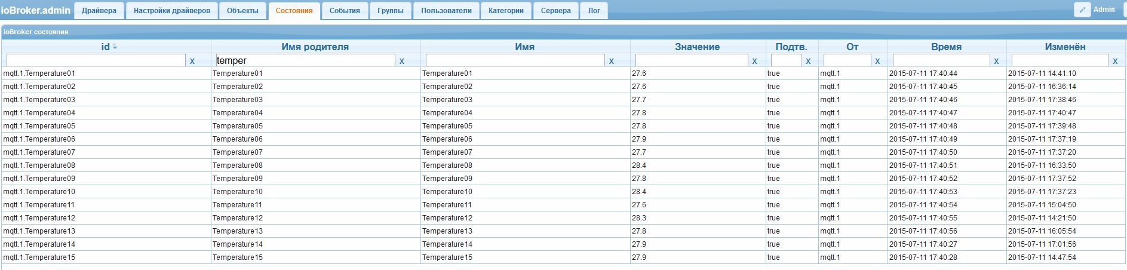Toggle sort arrow on id column
Image resolution: width=1127 pixels, height=270 pixels.
pyautogui.click(x=115, y=47)
